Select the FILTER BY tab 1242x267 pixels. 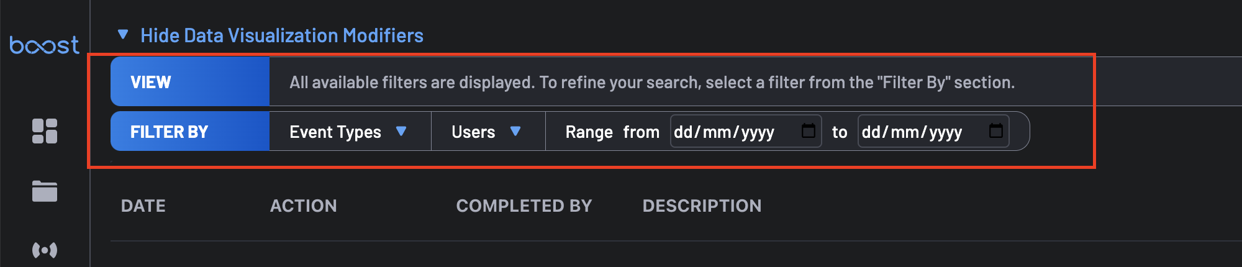pyautogui.click(x=190, y=132)
